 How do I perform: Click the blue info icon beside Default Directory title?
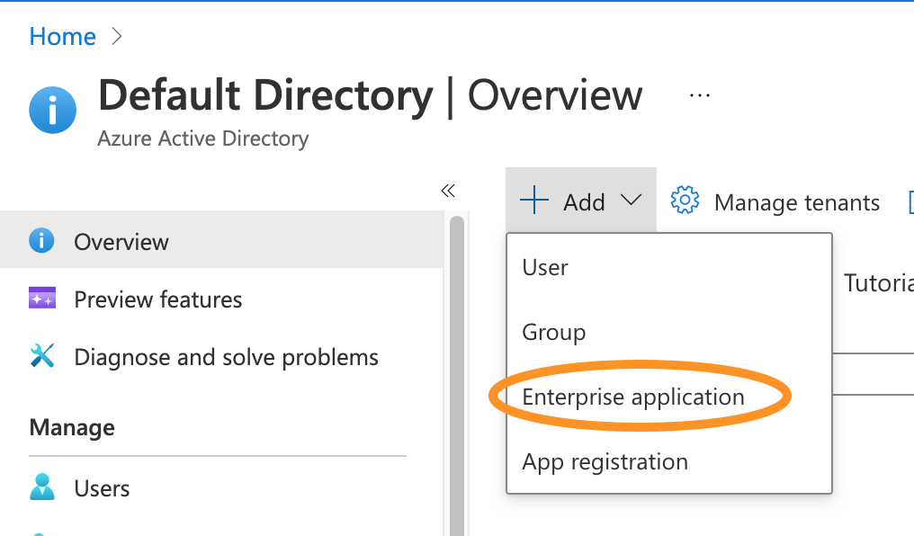[x=52, y=111]
